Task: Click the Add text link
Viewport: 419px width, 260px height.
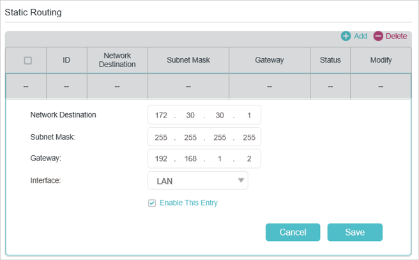Action: click(360, 36)
